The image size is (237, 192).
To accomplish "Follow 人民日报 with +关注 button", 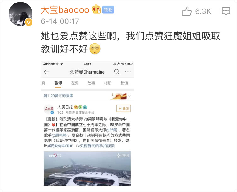I will point(124,108).
